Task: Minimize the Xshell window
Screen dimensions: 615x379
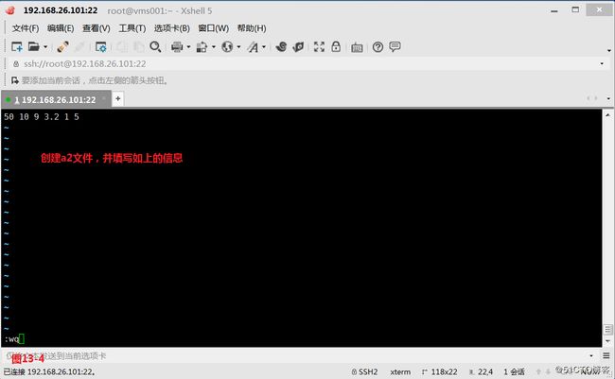Action: click(x=554, y=10)
